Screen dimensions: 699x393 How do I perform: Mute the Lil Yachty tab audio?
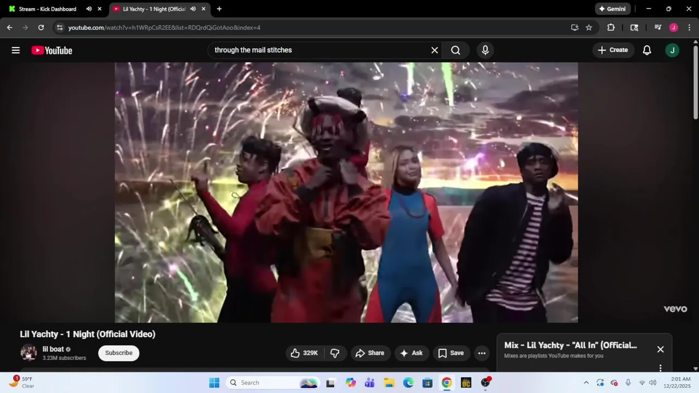click(193, 9)
